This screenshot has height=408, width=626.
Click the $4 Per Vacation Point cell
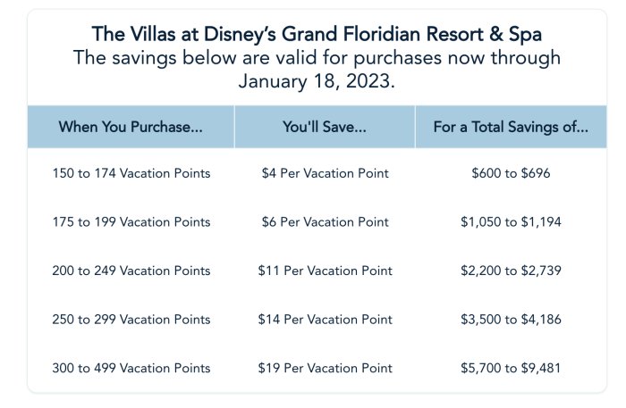(325, 173)
